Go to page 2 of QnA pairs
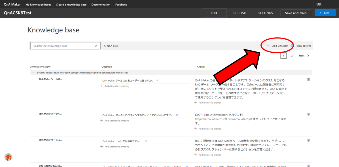 click(x=292, y=56)
